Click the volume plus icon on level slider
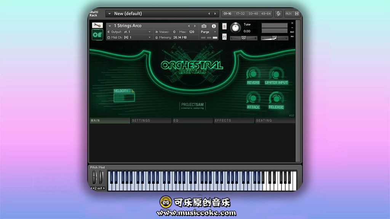This screenshot has width=390, height=219. (x=286, y=38)
